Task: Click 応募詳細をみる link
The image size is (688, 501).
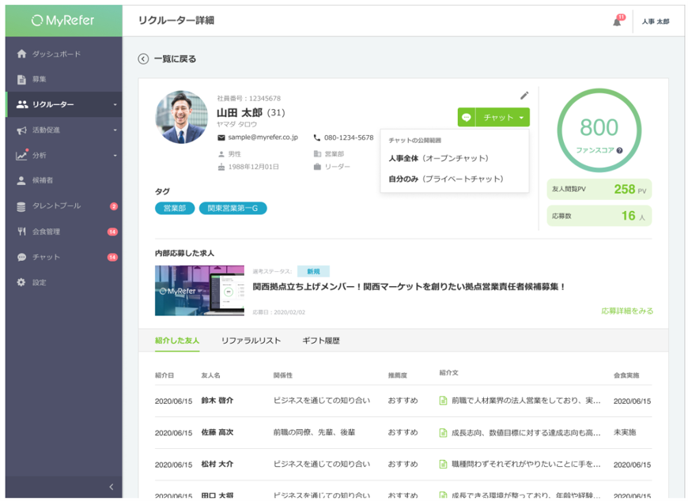Action: click(x=627, y=311)
